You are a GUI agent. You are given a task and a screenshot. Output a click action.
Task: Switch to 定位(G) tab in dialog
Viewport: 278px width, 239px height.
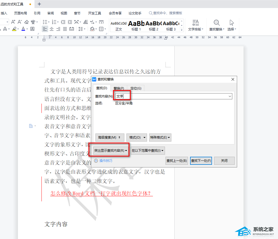[136, 88]
